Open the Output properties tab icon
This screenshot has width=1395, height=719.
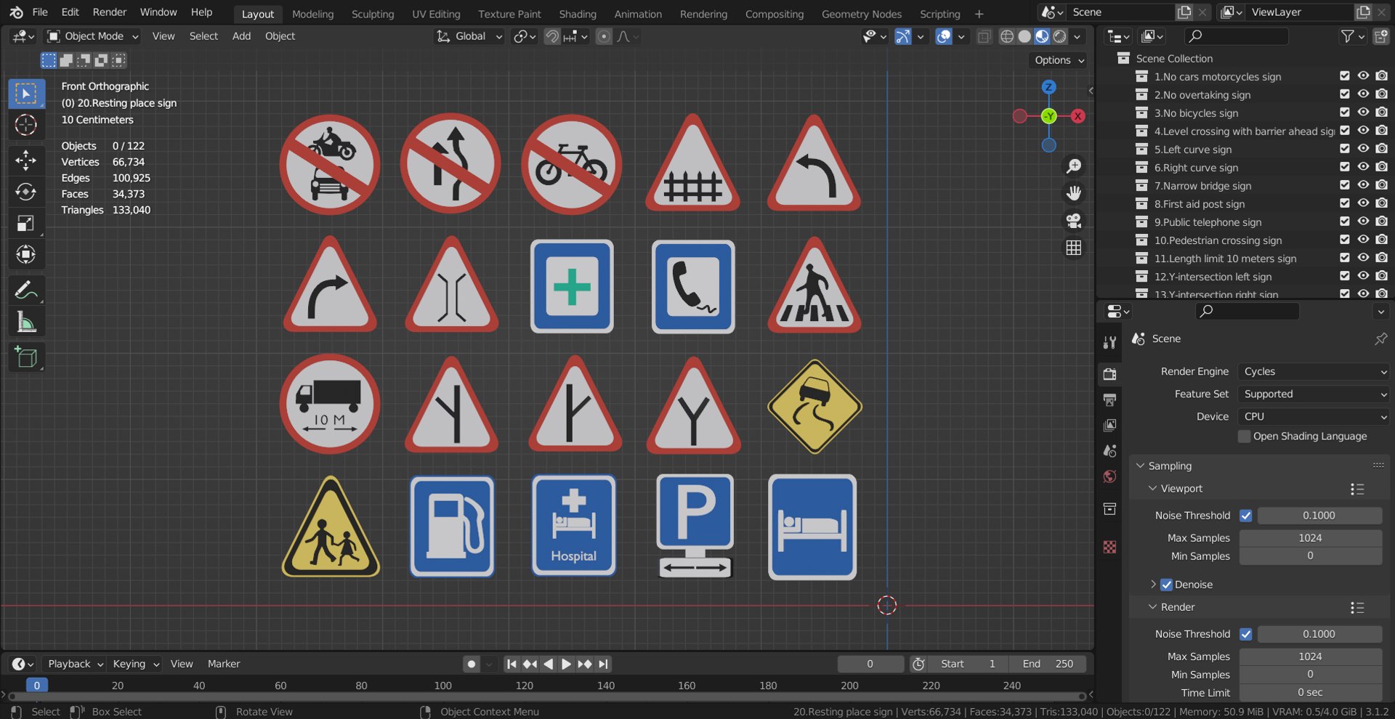pyautogui.click(x=1109, y=399)
